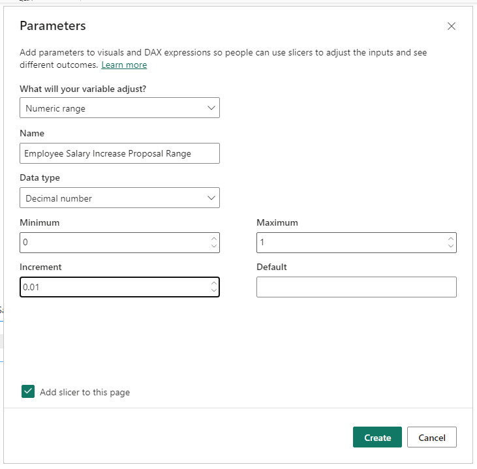Uncheck Add slicer to this page

pos(28,391)
